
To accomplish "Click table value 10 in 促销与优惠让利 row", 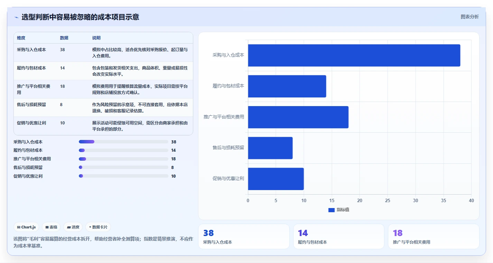I will pyautogui.click(x=62, y=123).
